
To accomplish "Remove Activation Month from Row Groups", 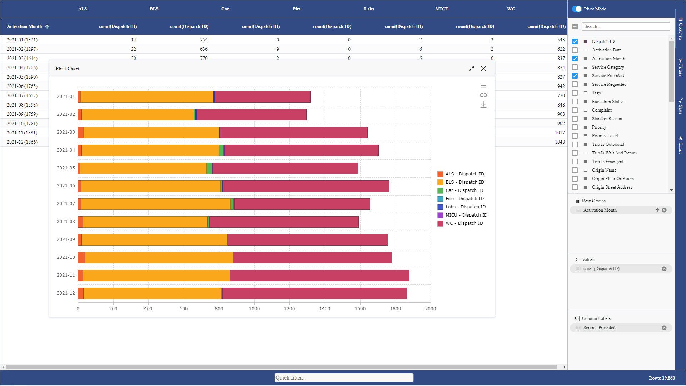I will click(664, 210).
